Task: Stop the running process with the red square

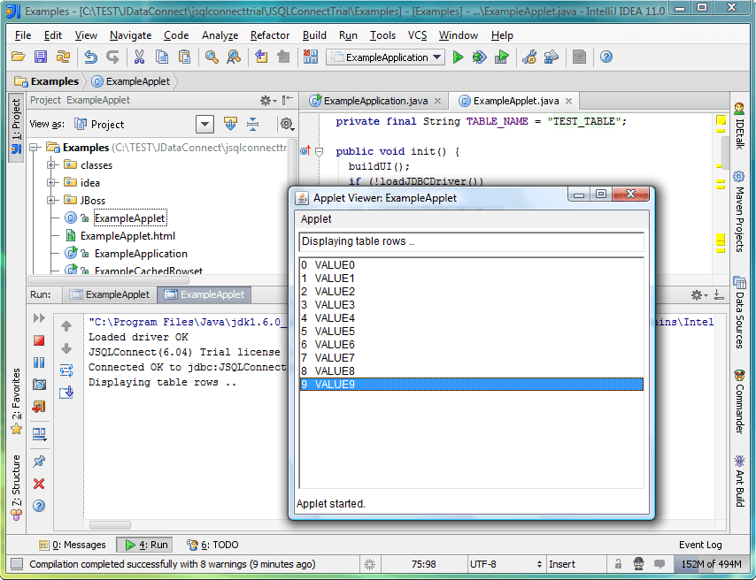Action: coord(39,340)
